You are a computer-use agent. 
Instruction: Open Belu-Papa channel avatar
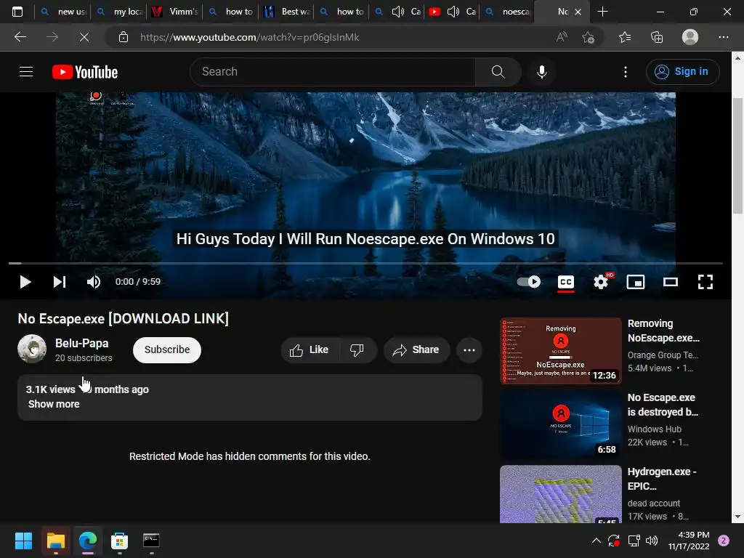(x=32, y=349)
